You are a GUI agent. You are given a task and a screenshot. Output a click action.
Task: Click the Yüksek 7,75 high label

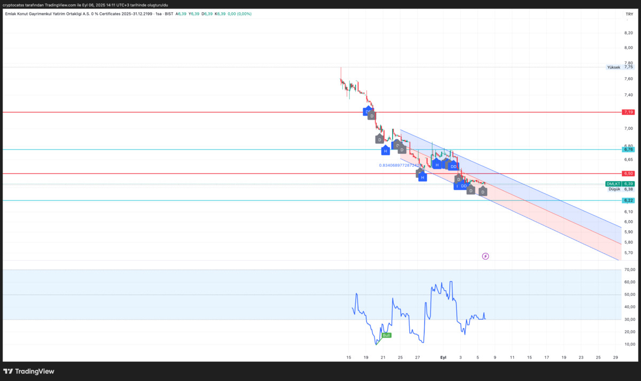620,67
